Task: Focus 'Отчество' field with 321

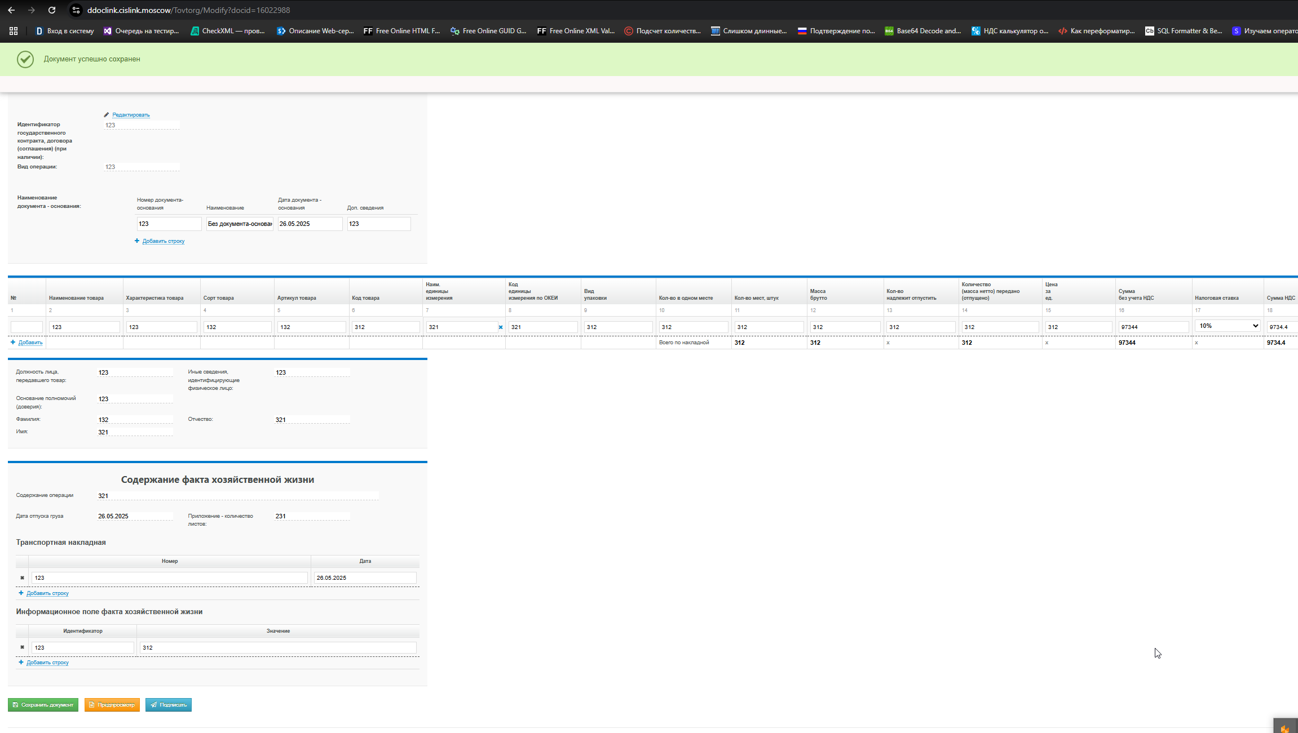Action: pos(312,420)
